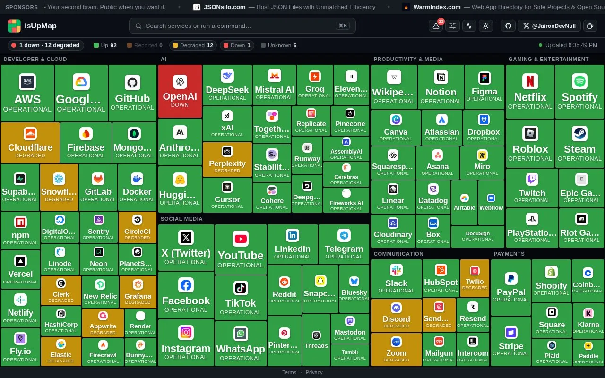Click the Slack tile icon

[396, 270]
